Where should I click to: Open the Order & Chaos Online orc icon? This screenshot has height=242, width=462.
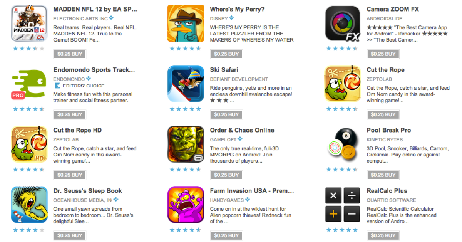point(186,144)
